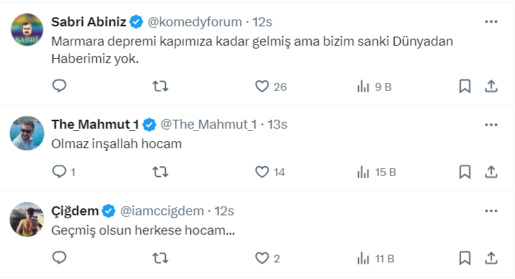
Task: Bookmark Sabri Abiniz's tweet
Action: (465, 87)
